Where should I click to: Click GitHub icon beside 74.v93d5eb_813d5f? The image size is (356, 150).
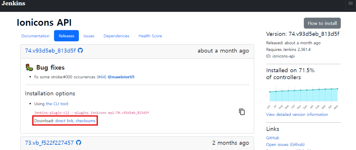[x=81, y=51]
